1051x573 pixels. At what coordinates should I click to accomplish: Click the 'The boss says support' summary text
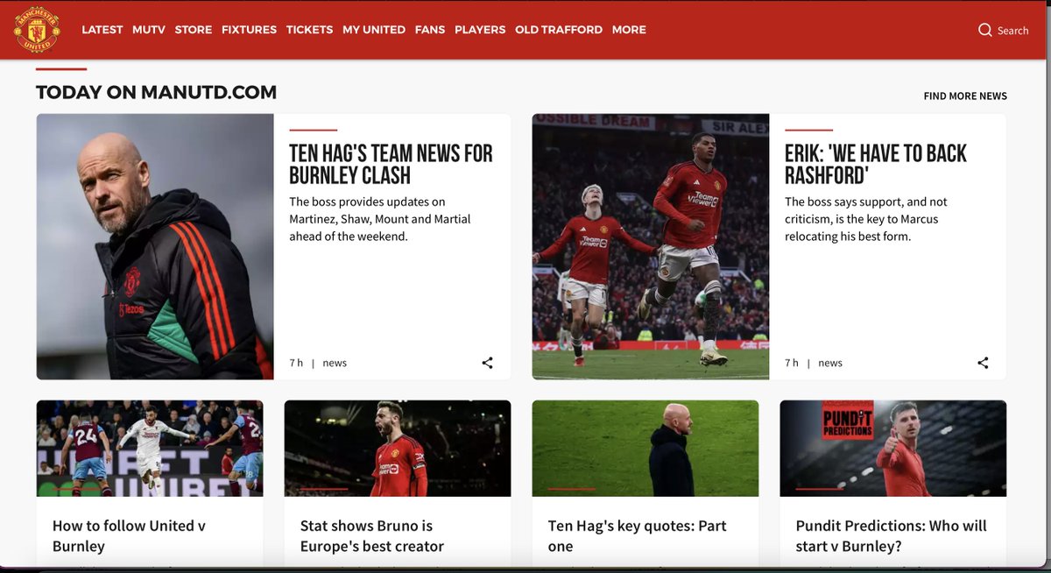click(866, 219)
